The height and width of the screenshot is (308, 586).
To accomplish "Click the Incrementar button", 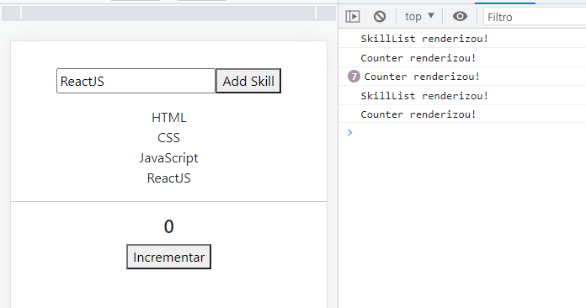I will pyautogui.click(x=168, y=257).
